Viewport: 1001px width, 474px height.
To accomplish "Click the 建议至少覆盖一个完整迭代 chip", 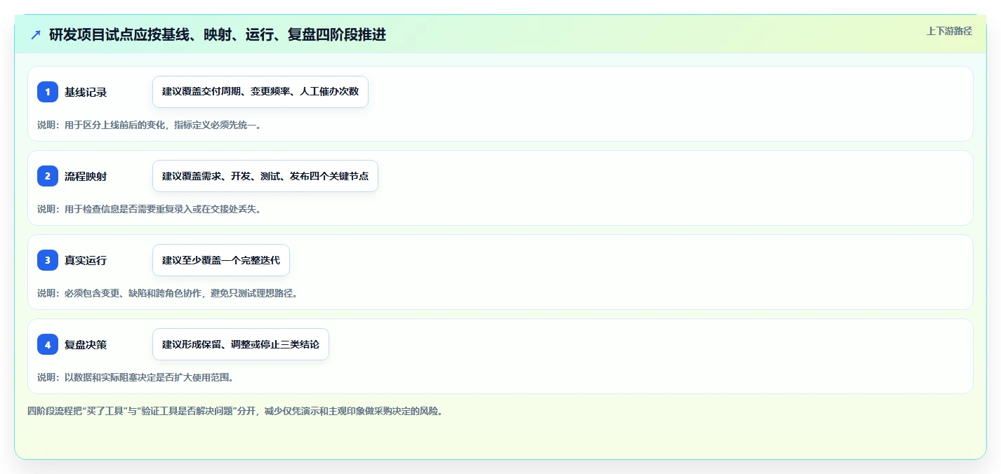I will click(221, 260).
